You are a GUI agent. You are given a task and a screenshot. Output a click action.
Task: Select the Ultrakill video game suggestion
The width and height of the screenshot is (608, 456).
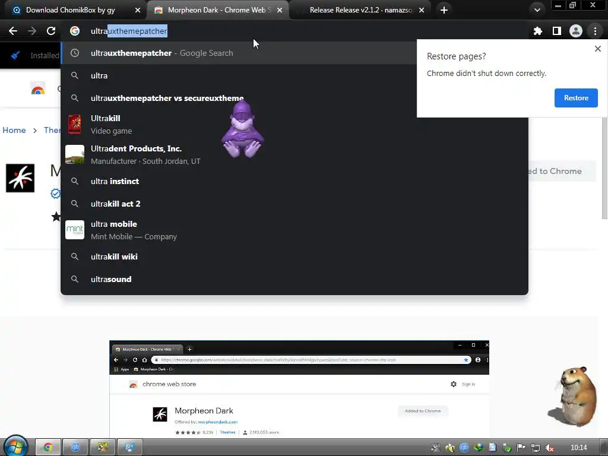[x=294, y=125]
